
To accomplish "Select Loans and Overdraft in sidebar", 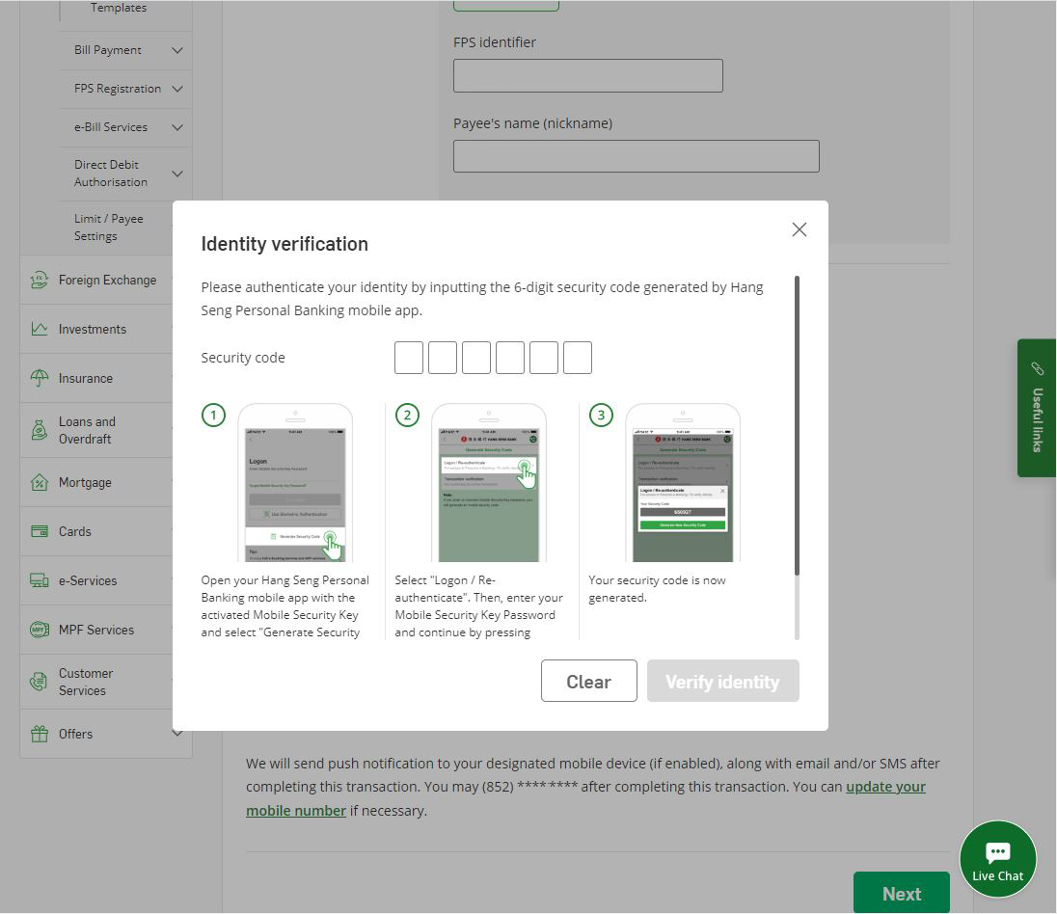I will (87, 430).
